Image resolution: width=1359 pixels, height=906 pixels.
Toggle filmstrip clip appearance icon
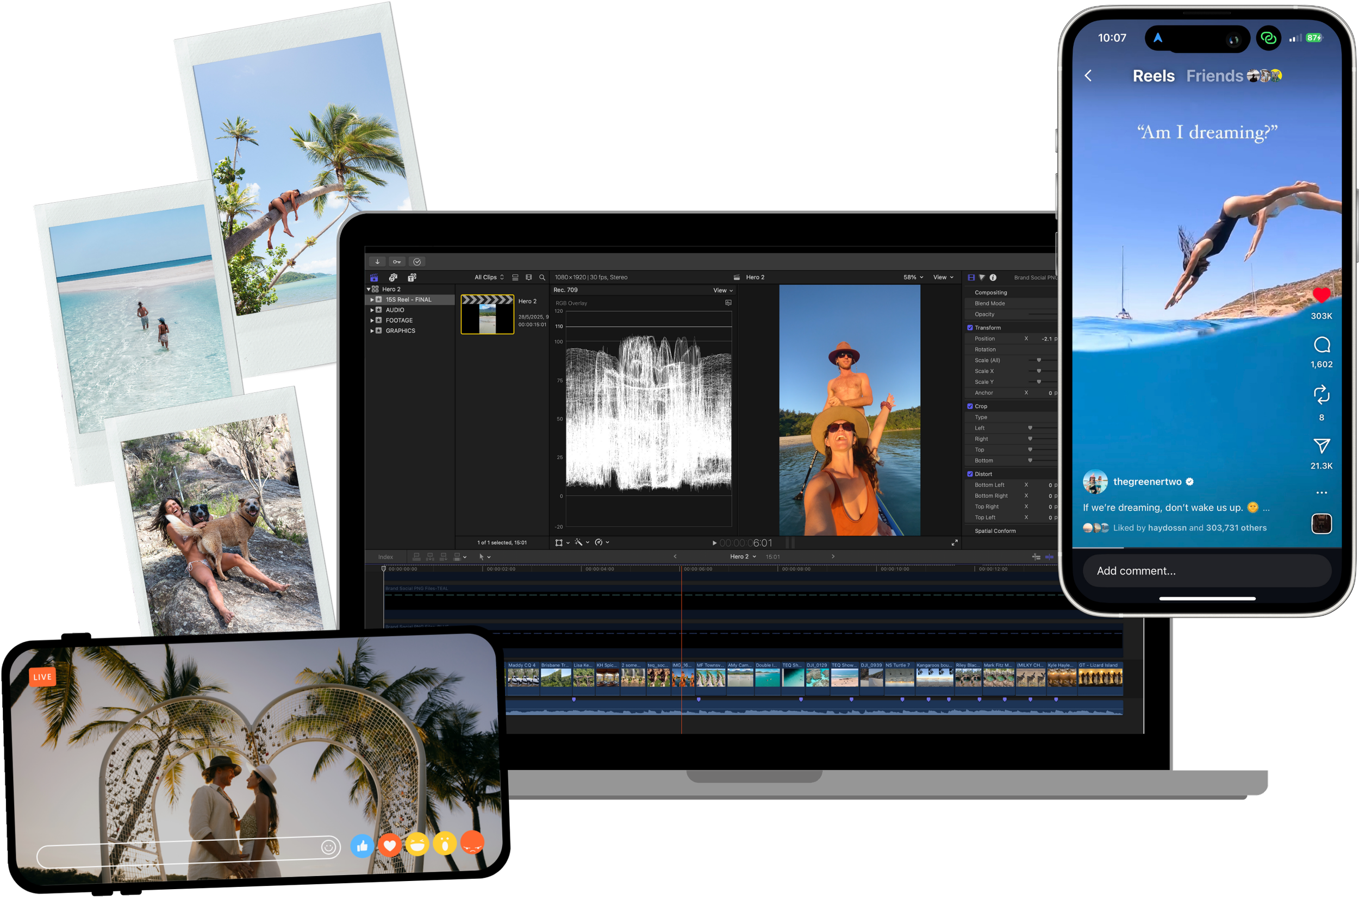528,277
